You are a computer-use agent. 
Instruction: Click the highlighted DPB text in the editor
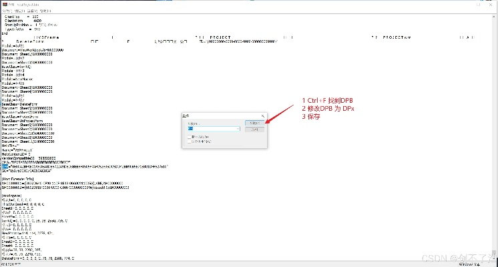[x=5, y=166]
